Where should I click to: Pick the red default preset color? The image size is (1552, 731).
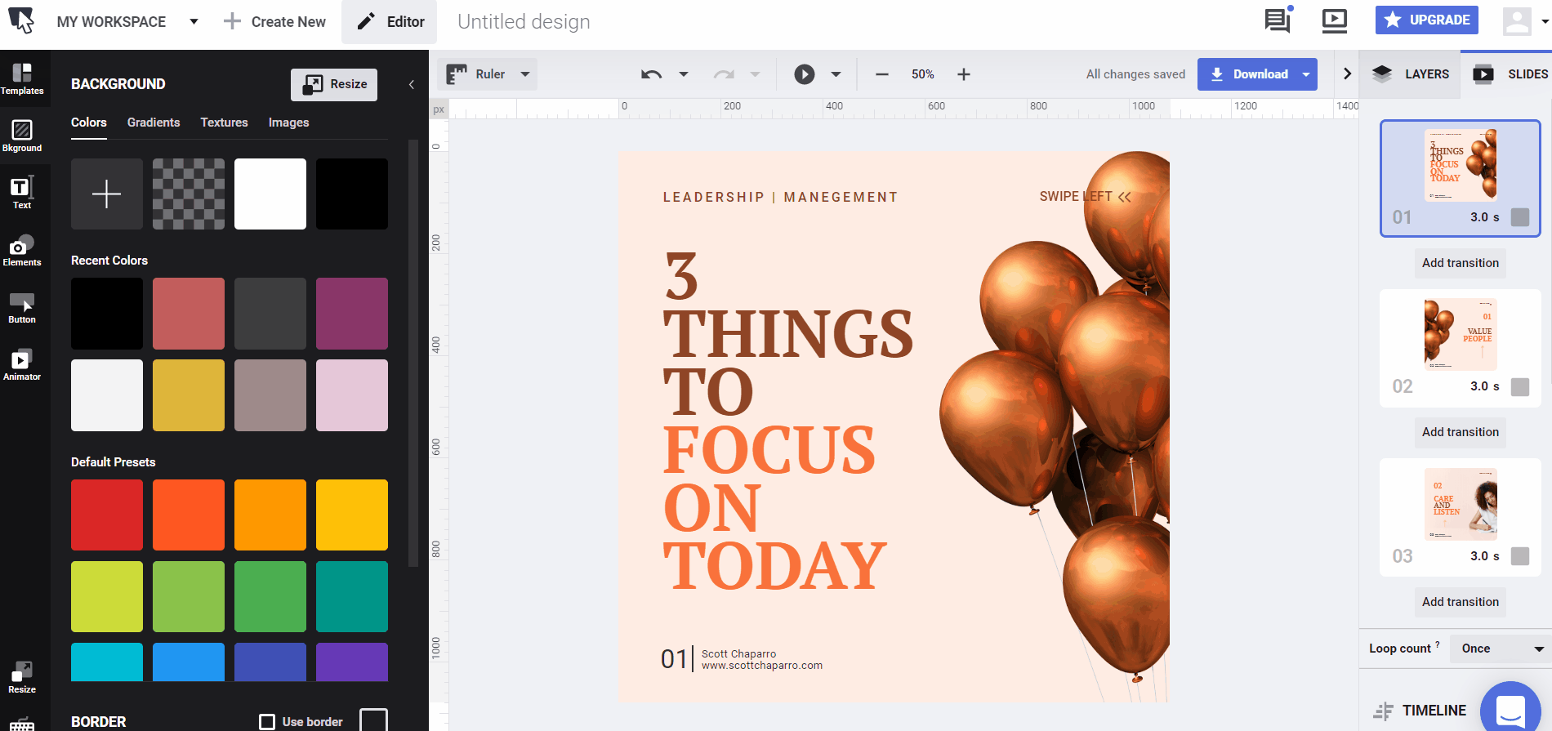[107, 515]
